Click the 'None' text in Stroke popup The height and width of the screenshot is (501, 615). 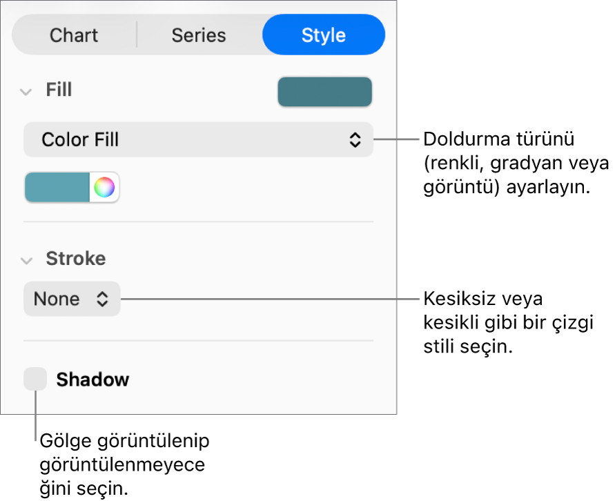[57, 299]
